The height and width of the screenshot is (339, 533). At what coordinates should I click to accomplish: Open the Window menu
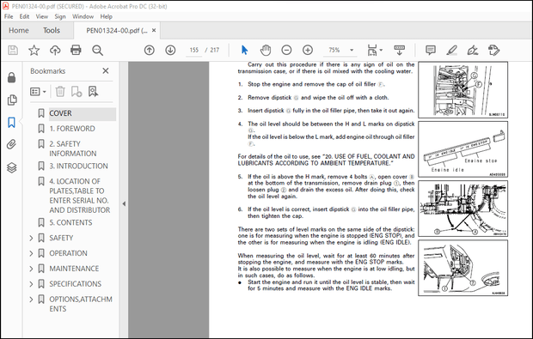[x=83, y=16]
